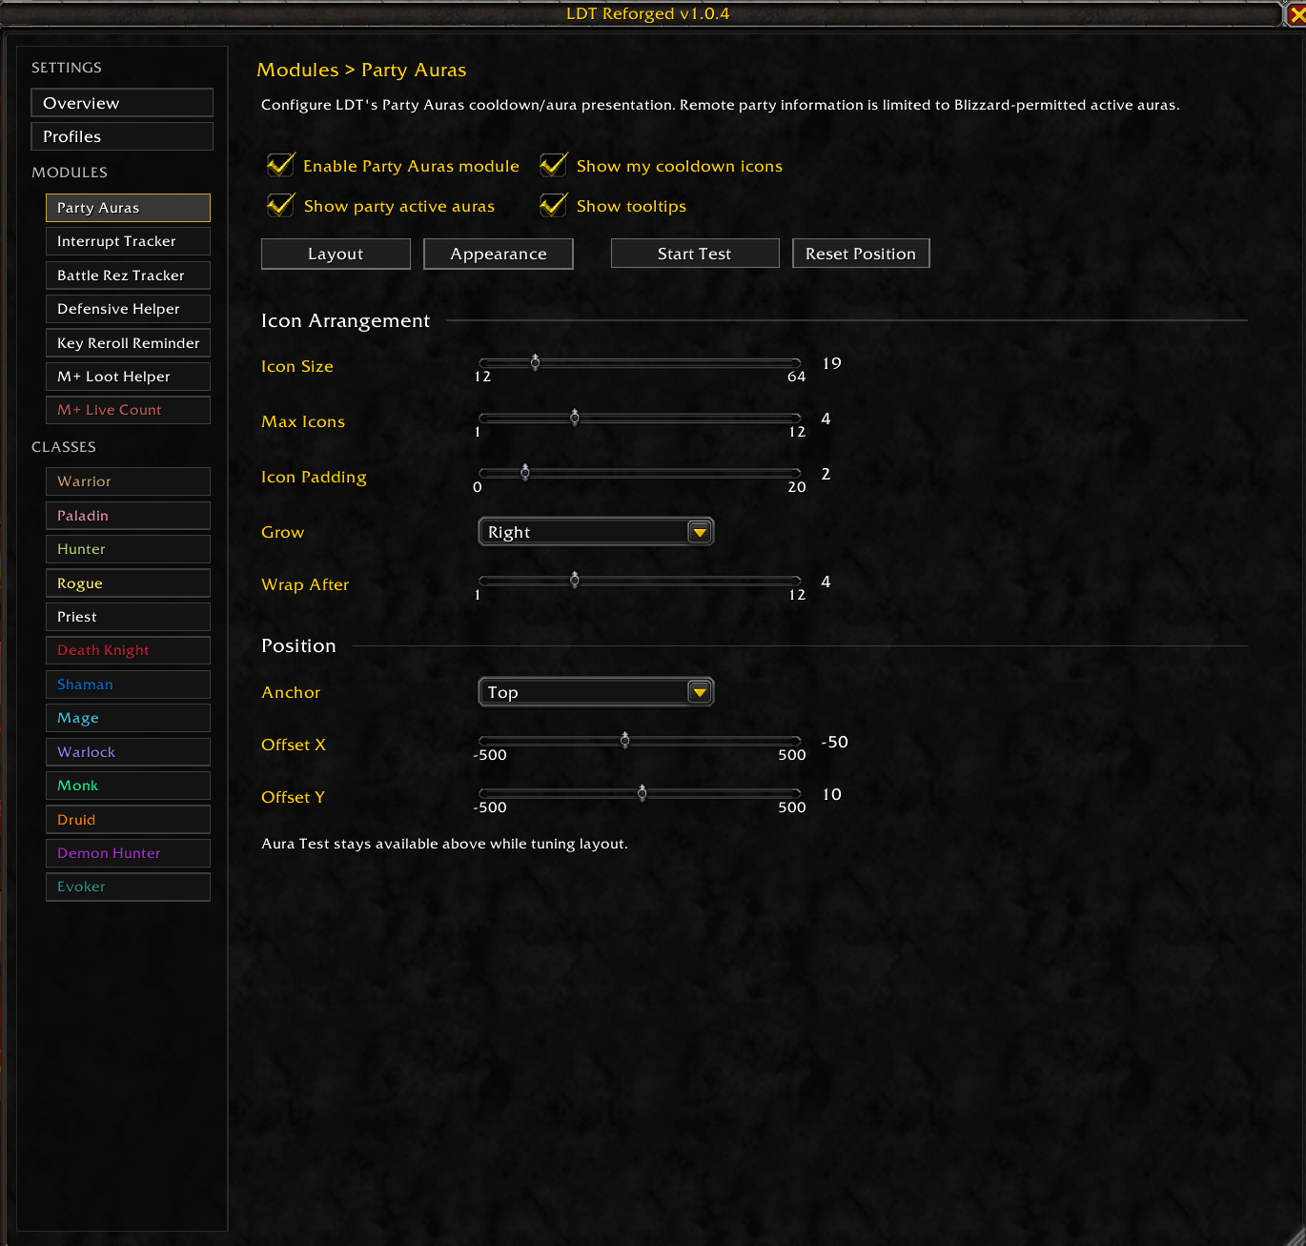
Task: Select the Evoker class
Action: [128, 887]
